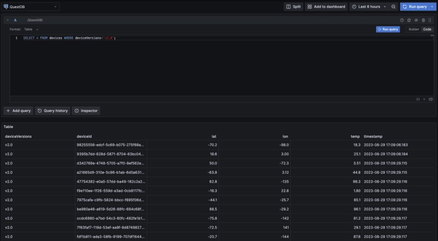Click the query row drag handle

pyautogui.click(x=430, y=20)
